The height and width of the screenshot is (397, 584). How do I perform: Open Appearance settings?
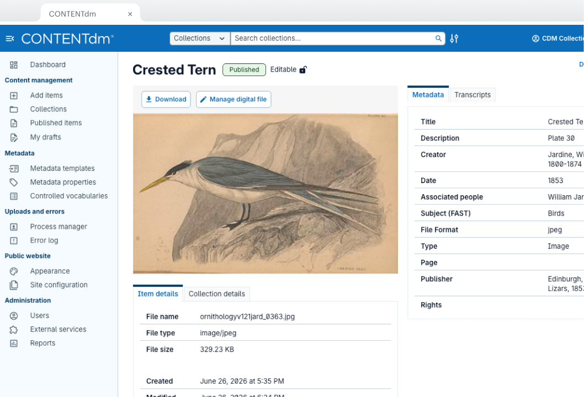coord(50,271)
